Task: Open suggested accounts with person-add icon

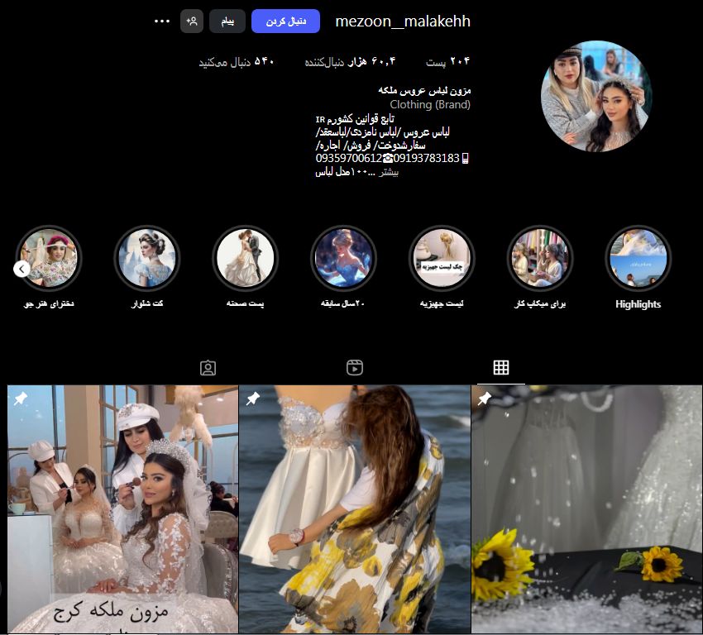Action: click(x=192, y=21)
